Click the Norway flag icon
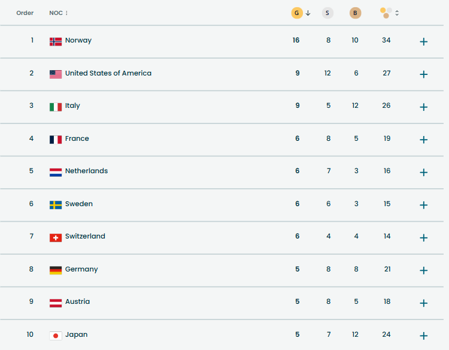The height and width of the screenshot is (350, 449). click(x=56, y=41)
